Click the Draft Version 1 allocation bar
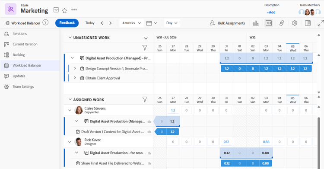Image resolution: width=324 pixels, height=169 pixels. [167, 132]
